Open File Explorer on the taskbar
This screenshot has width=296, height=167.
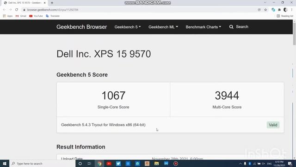(x=156, y=164)
